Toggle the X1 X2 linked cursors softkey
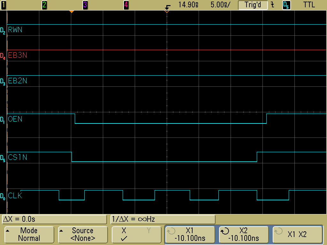 click(297, 234)
